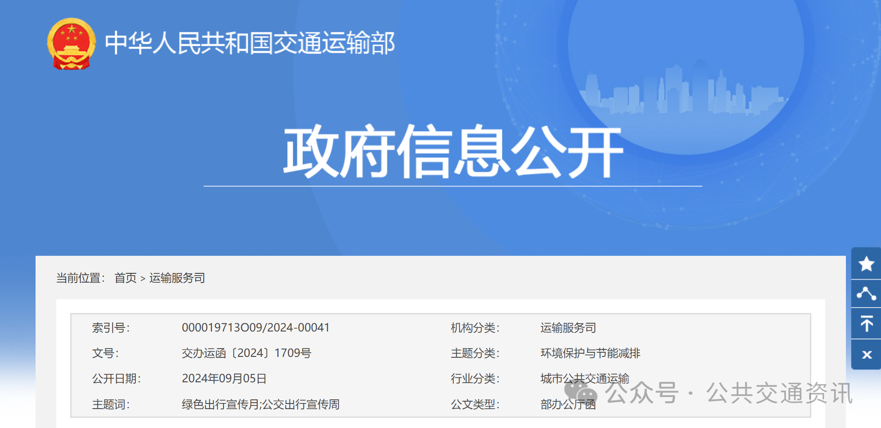Click document type value 部办公厅函

568,404
